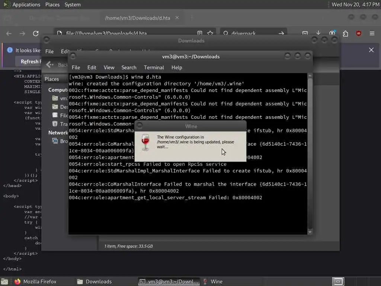381x286 pixels.
Task: Open File menu in Downloads file manager
Action: (x=49, y=51)
